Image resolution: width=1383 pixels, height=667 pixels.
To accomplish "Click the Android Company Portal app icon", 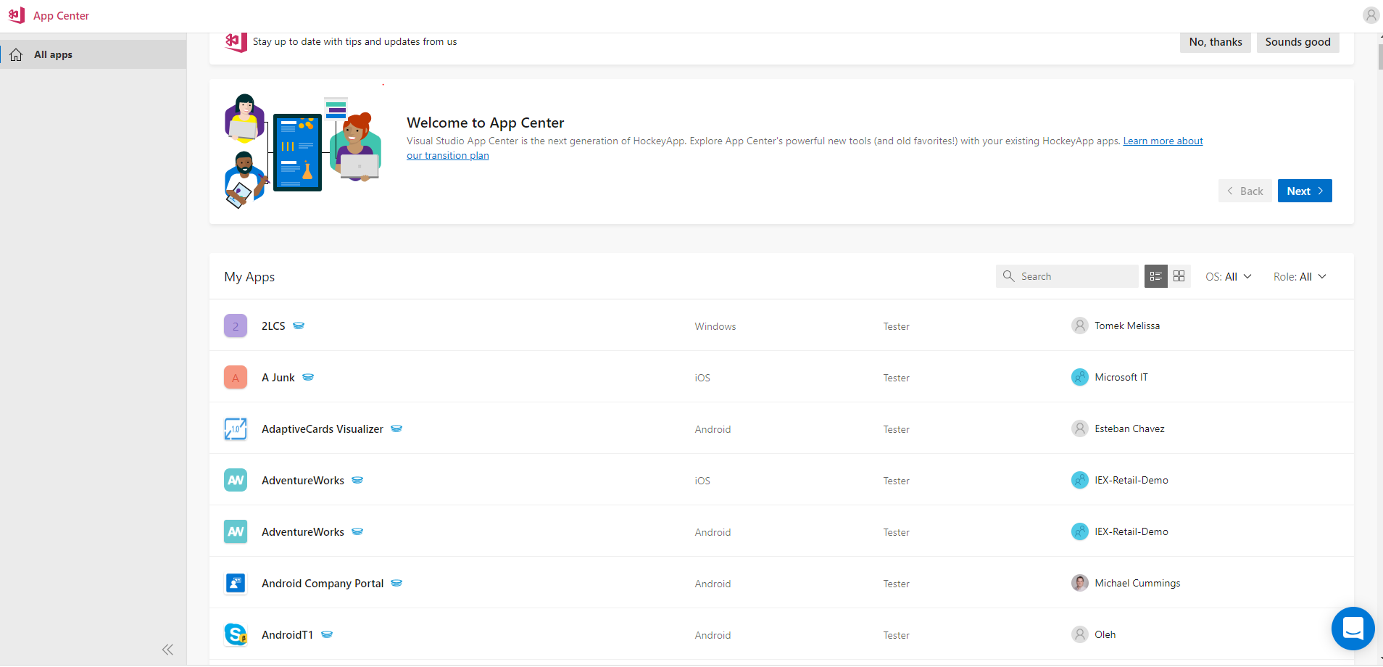I will [236, 584].
